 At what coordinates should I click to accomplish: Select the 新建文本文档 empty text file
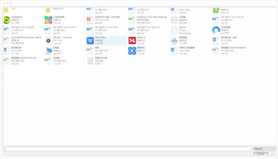[x=97, y=61]
